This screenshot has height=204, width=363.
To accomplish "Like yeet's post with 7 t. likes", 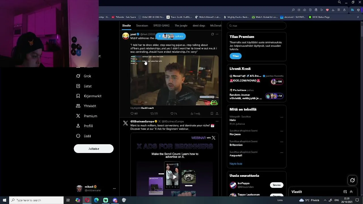I will click(174, 114).
